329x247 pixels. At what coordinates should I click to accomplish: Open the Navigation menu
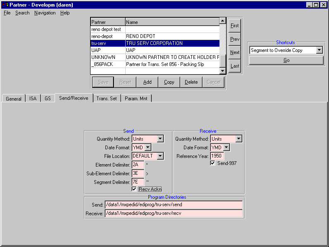click(45, 13)
